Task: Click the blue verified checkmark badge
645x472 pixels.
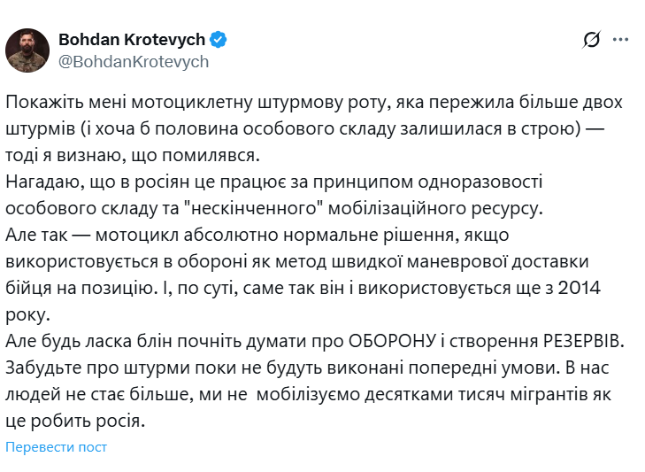Action: (218, 40)
